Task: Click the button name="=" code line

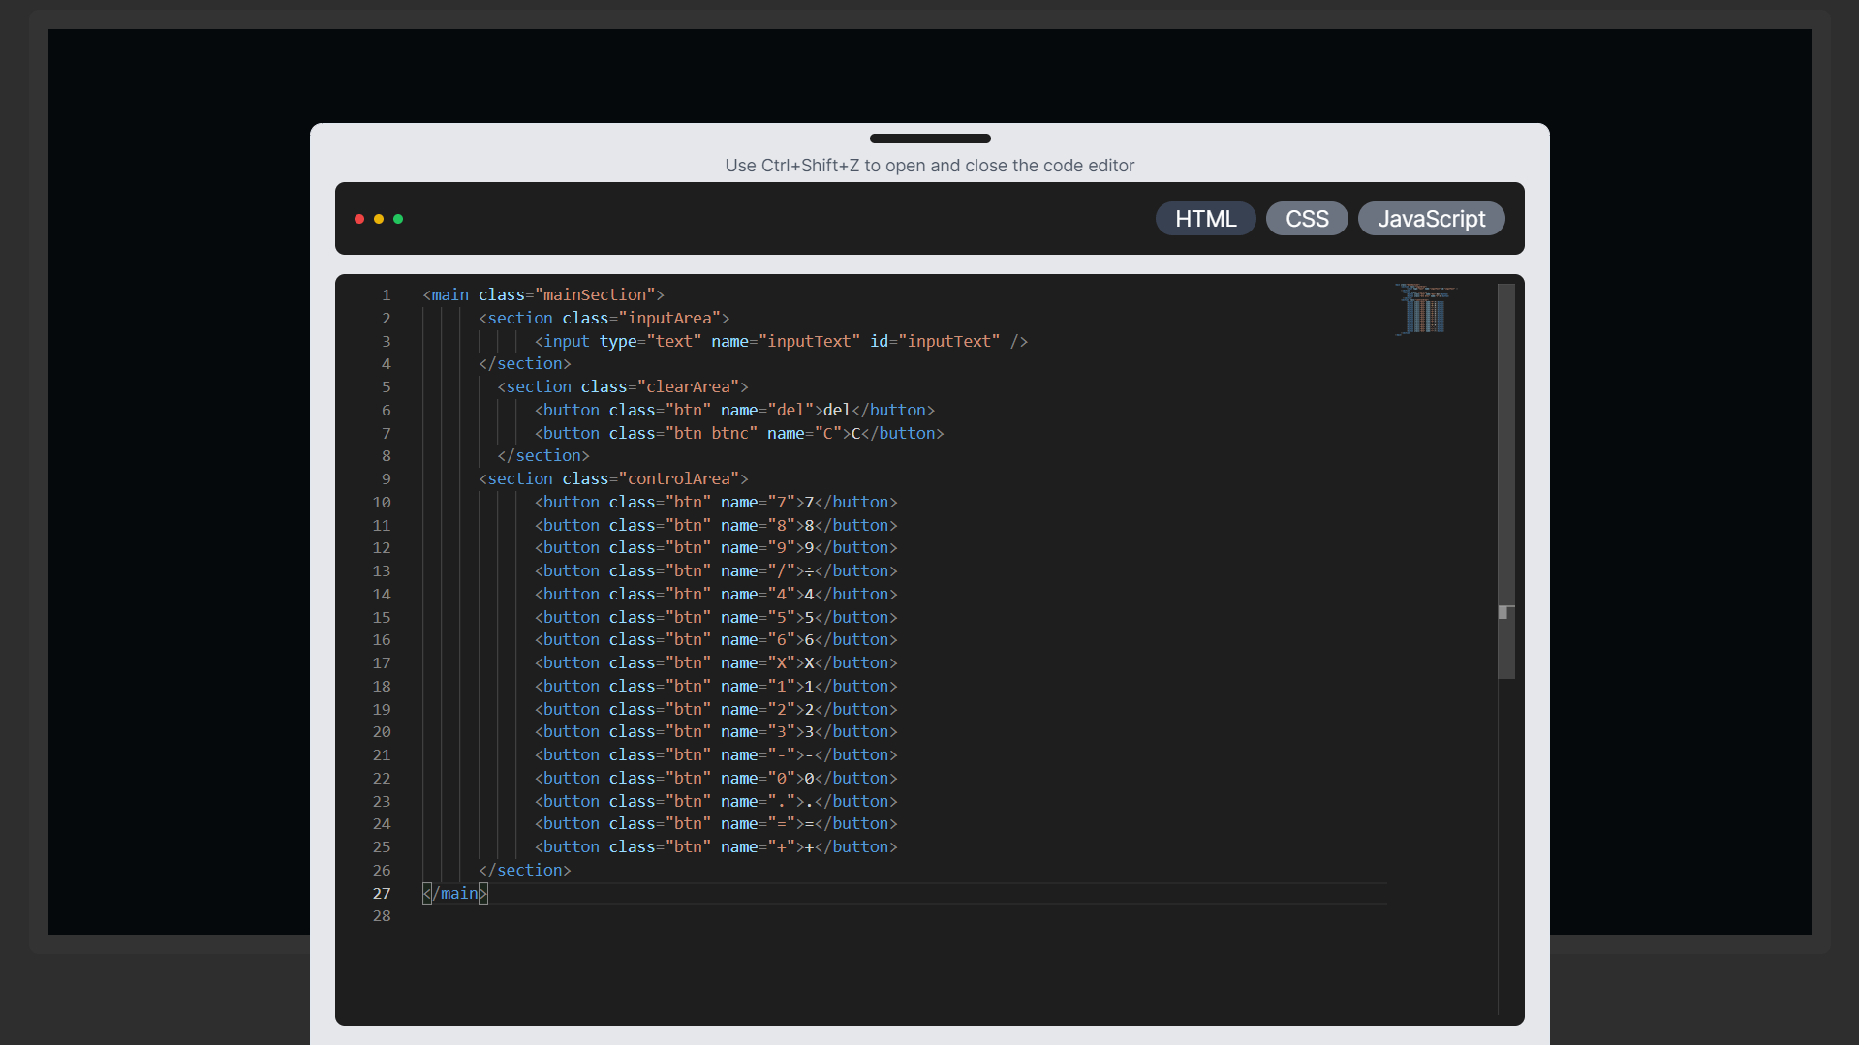Action: coord(716,823)
